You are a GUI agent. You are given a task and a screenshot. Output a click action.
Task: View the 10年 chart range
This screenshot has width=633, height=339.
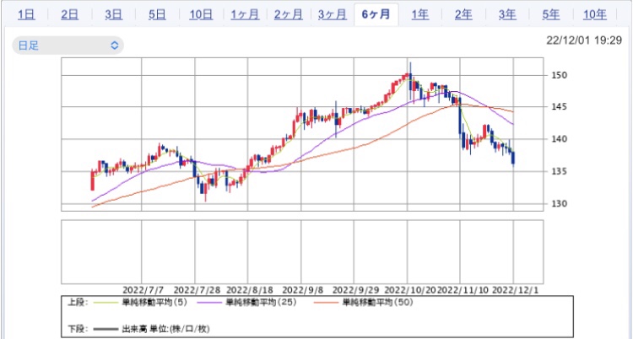pos(595,15)
